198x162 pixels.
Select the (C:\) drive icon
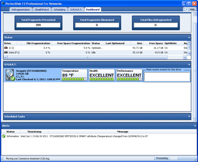(x=6, y=48)
